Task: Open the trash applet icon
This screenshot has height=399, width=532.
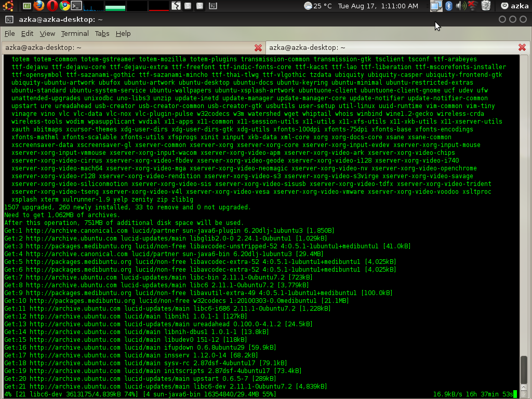Action: [x=486, y=6]
